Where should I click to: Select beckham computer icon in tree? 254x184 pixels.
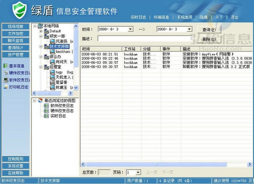coord(53,52)
